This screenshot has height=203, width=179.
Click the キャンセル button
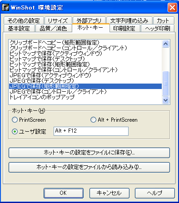click(109, 193)
